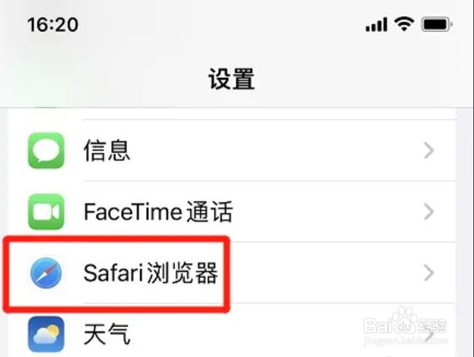Open the 天气 settings label
The height and width of the screenshot is (357, 474).
pyautogui.click(x=106, y=334)
